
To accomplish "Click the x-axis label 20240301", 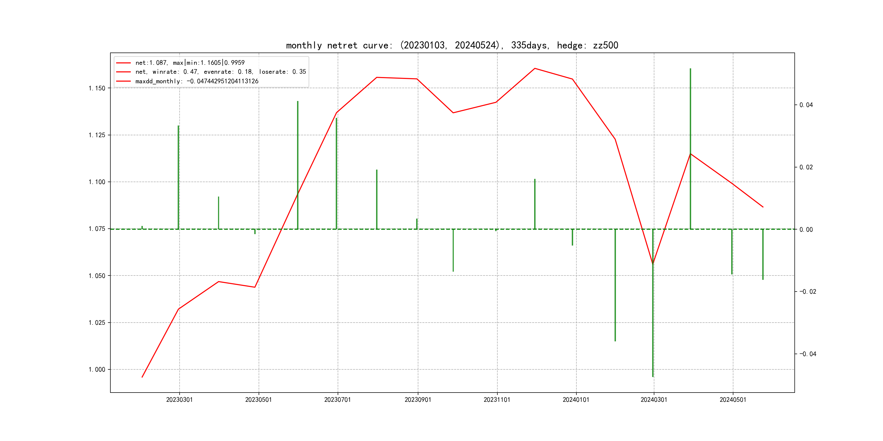I will pyautogui.click(x=654, y=400).
